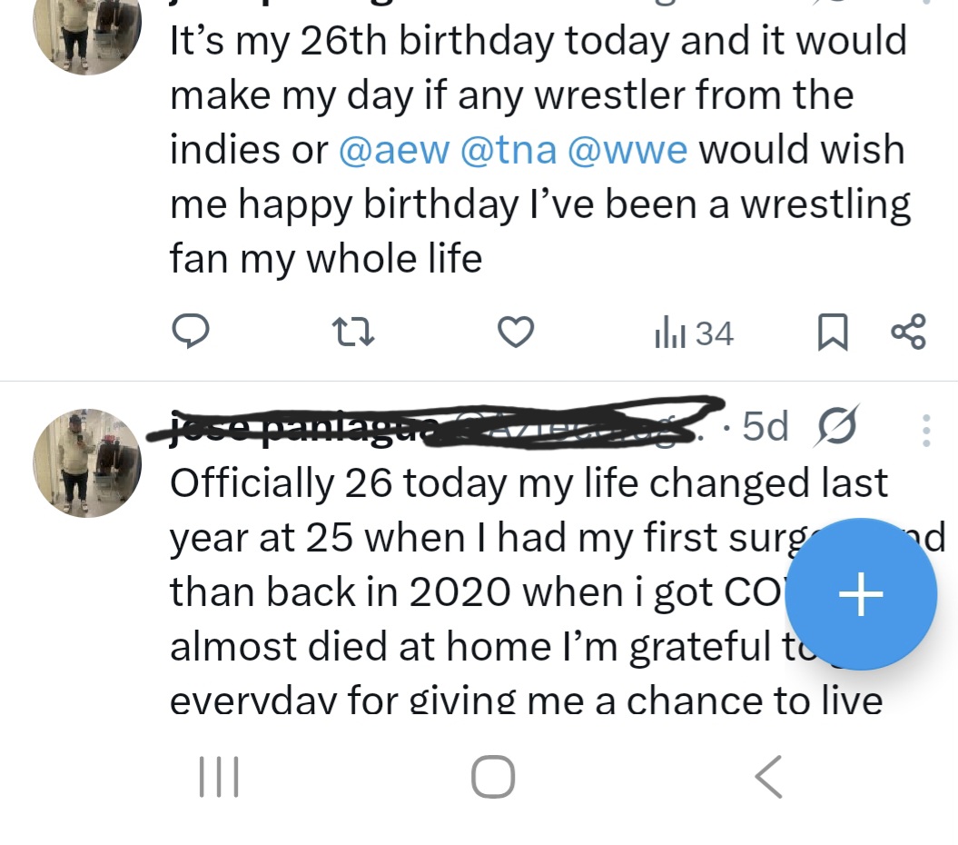The width and height of the screenshot is (958, 845).
Task: Compose a new post with plus button
Action: pyautogui.click(x=860, y=594)
